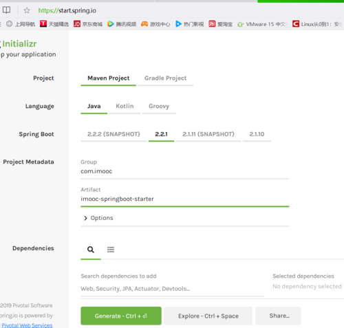
Task: Open the 爱淘宝 bookmark
Action: pyautogui.click(x=221, y=24)
